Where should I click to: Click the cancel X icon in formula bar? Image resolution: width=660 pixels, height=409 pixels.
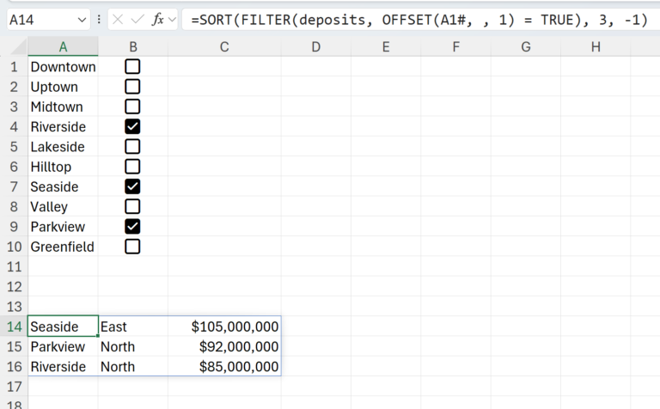(118, 20)
